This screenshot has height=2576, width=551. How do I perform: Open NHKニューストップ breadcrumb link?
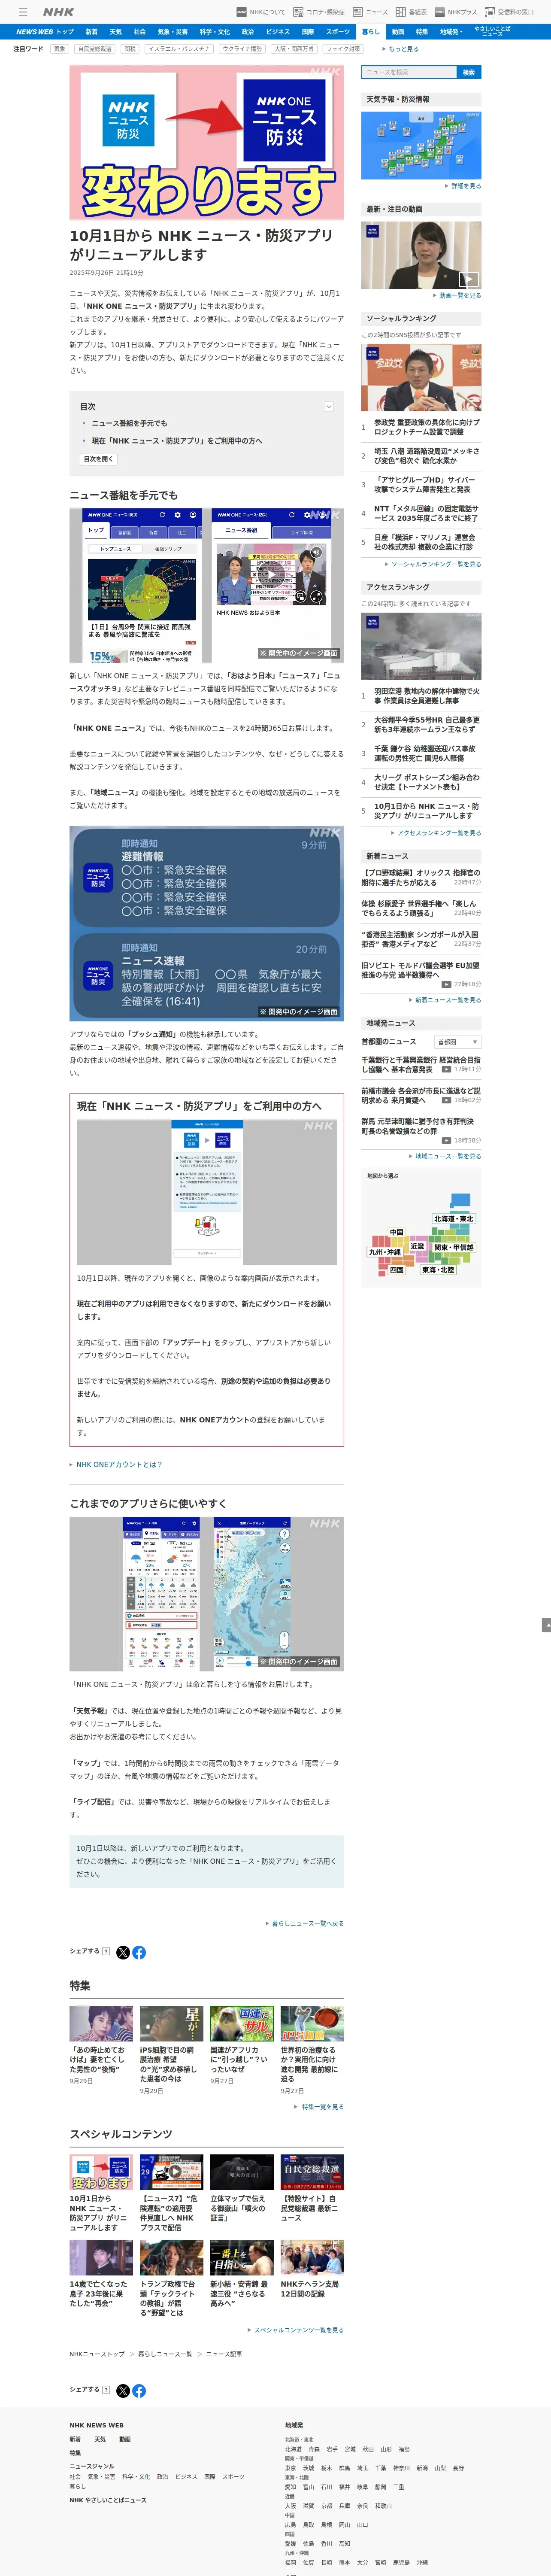tap(97, 2354)
